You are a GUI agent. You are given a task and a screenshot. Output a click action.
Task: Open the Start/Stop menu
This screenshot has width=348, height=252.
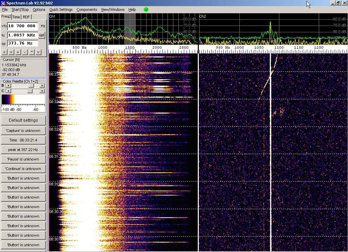pyautogui.click(x=20, y=10)
